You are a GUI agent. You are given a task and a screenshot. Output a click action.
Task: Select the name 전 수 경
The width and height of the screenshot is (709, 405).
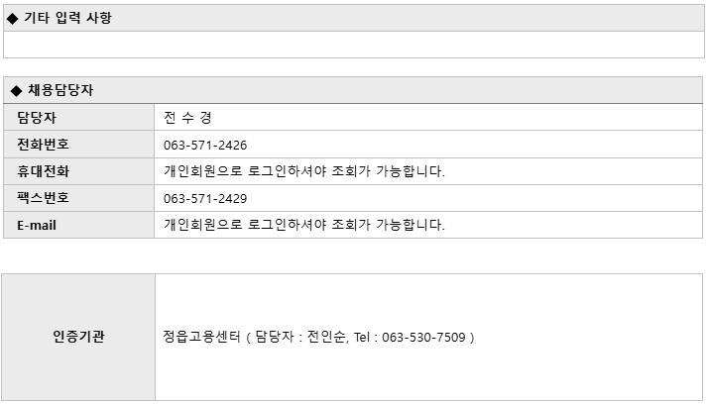click(187, 118)
